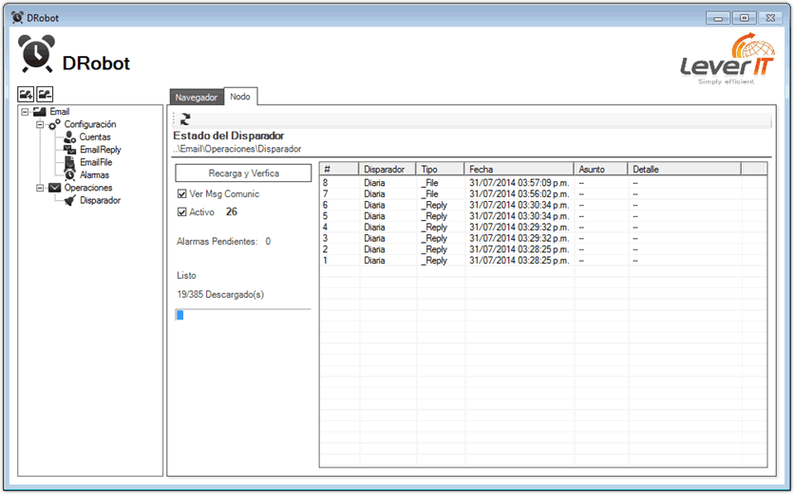Switch to the Navegador tab

pyautogui.click(x=197, y=98)
